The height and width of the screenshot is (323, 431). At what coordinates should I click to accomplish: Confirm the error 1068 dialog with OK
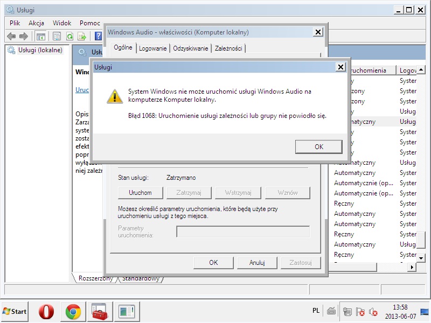319,147
